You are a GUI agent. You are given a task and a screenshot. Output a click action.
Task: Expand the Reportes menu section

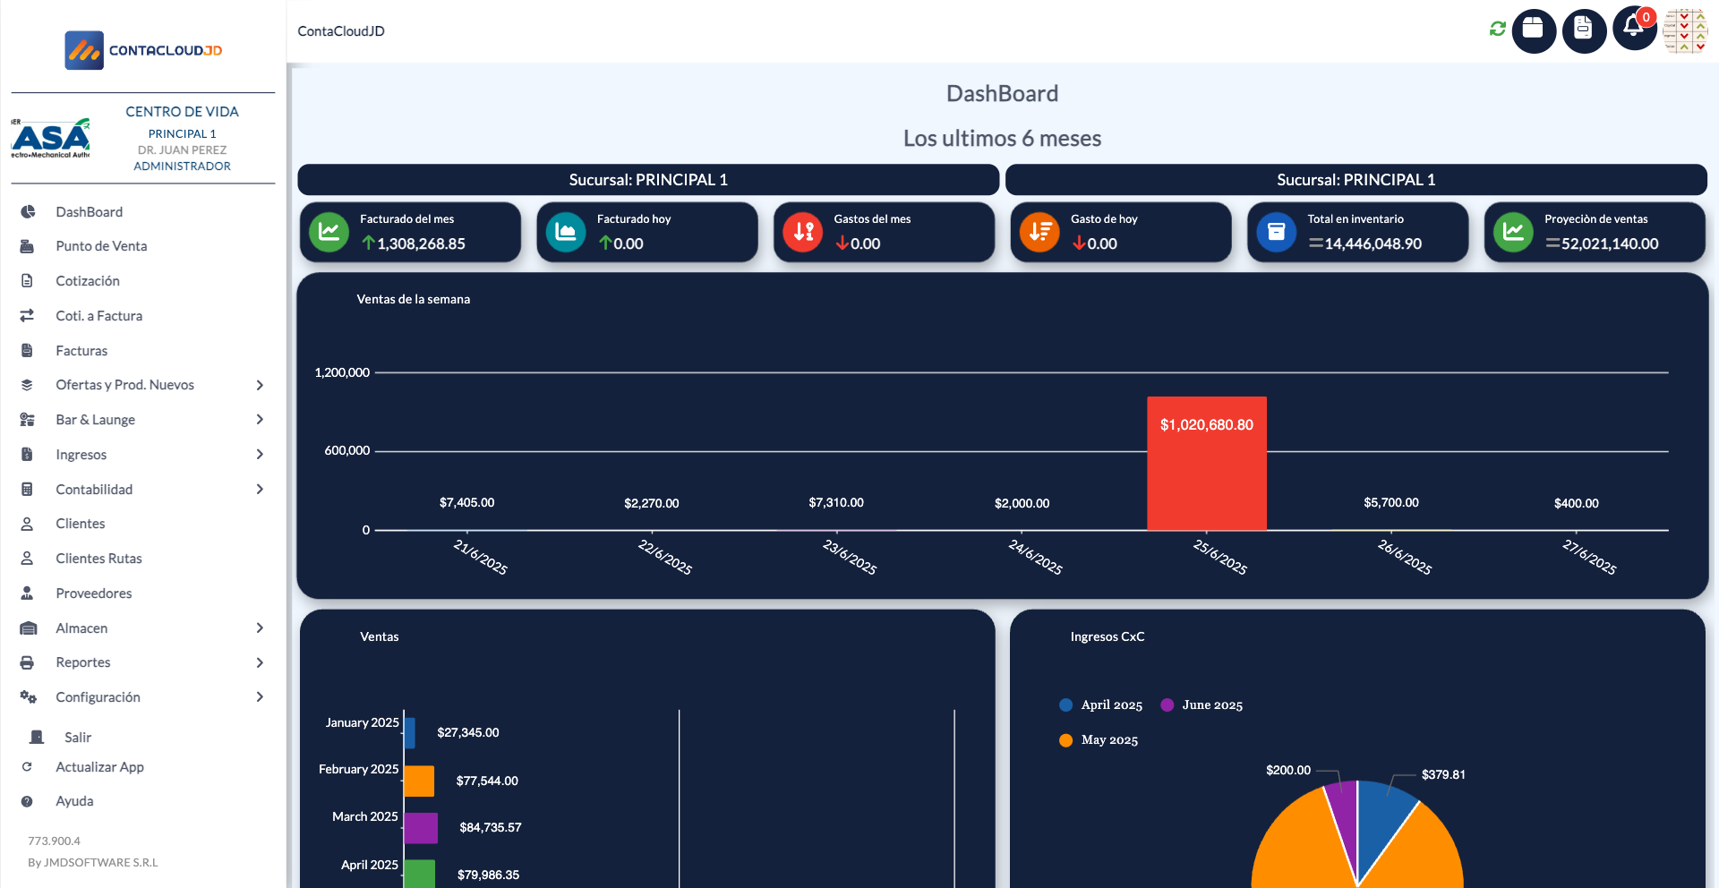click(x=260, y=662)
